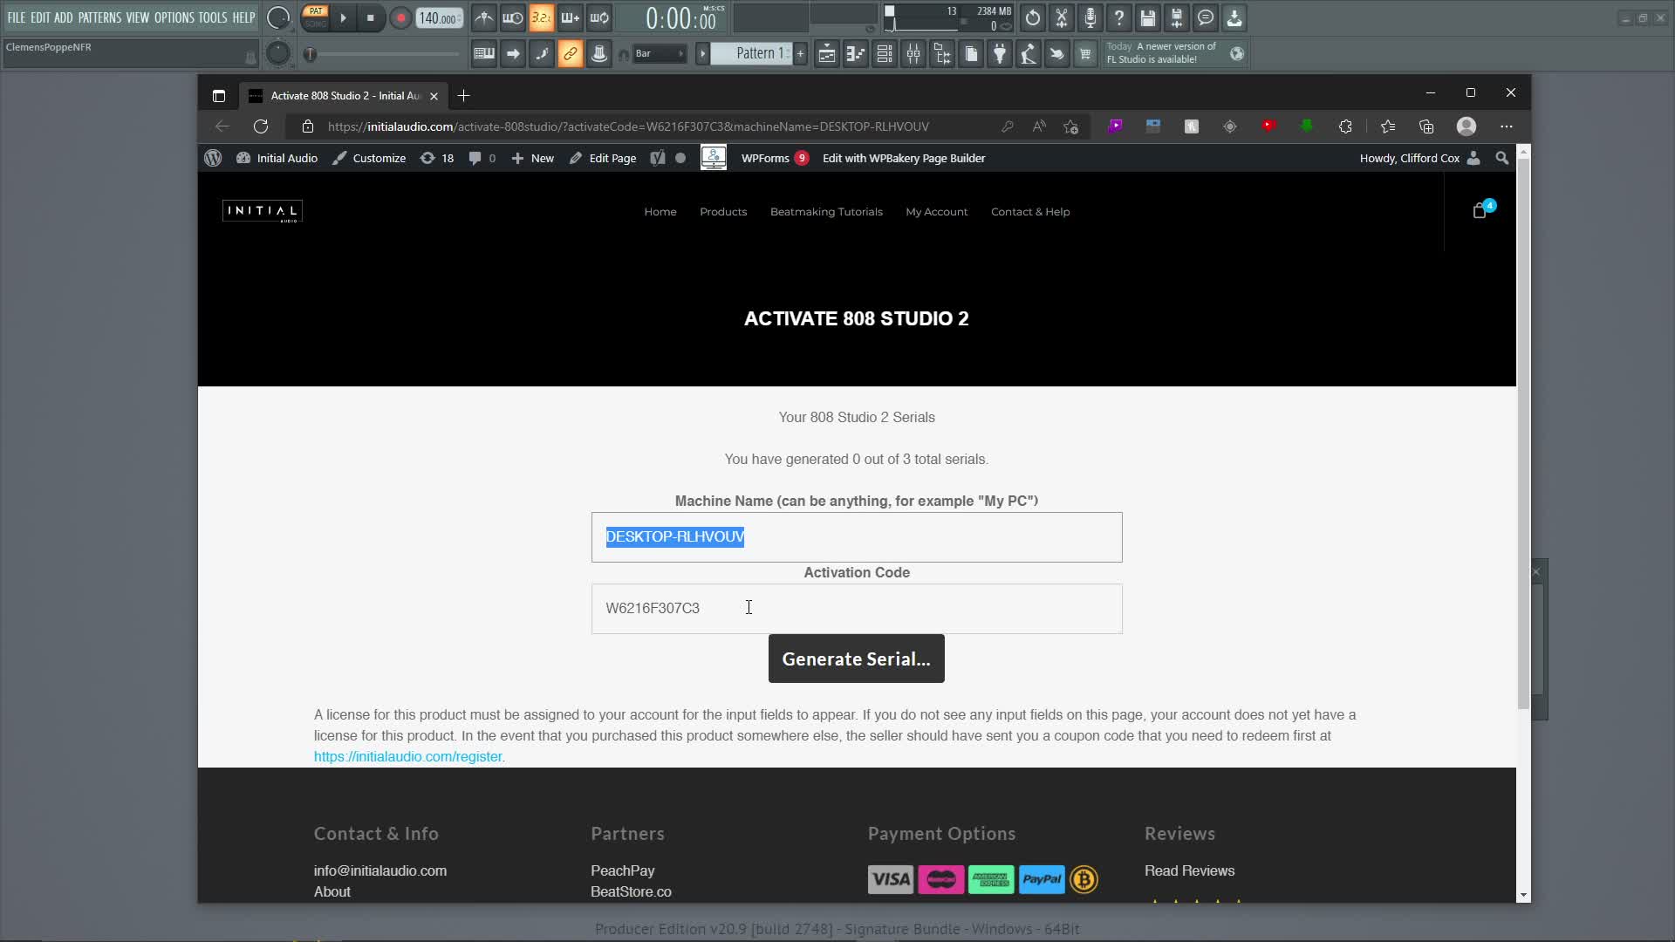Open the Mixer panel
The width and height of the screenshot is (1675, 942).
pos(913,53)
